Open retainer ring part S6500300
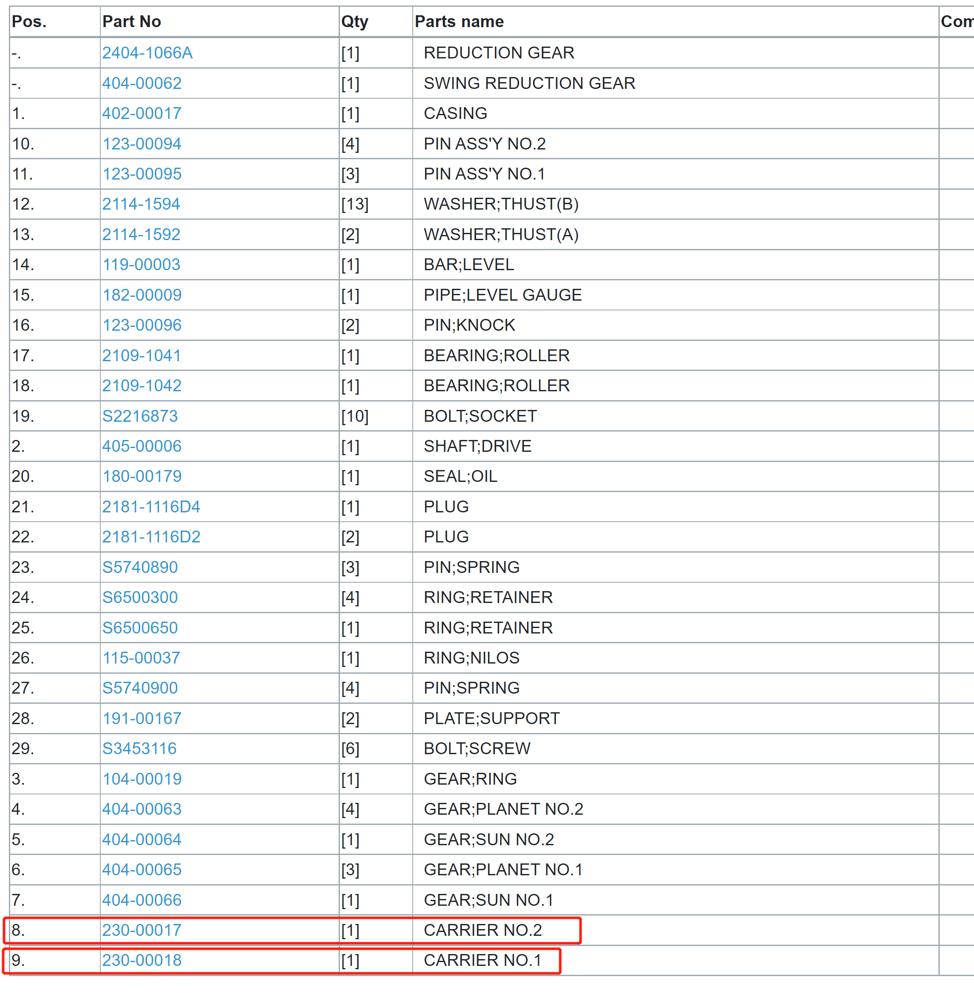 pyautogui.click(x=140, y=597)
